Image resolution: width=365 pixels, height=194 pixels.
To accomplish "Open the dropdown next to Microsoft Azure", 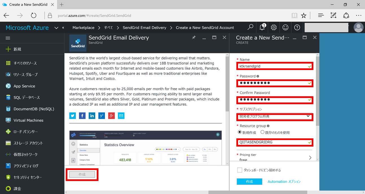I will 56,28.
